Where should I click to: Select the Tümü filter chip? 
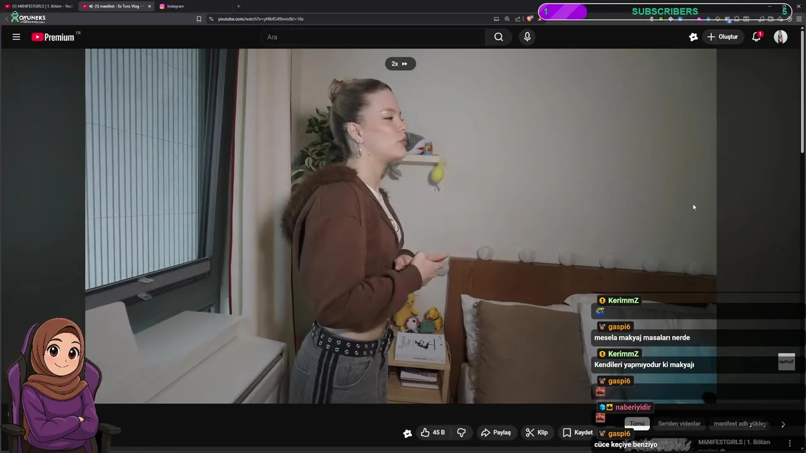pyautogui.click(x=637, y=424)
